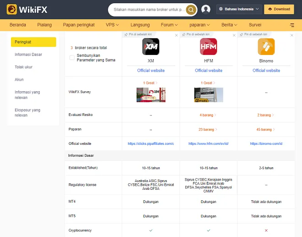The height and width of the screenshot is (237, 302).
Task: Click the XM broker name text
Action: click(x=151, y=61)
